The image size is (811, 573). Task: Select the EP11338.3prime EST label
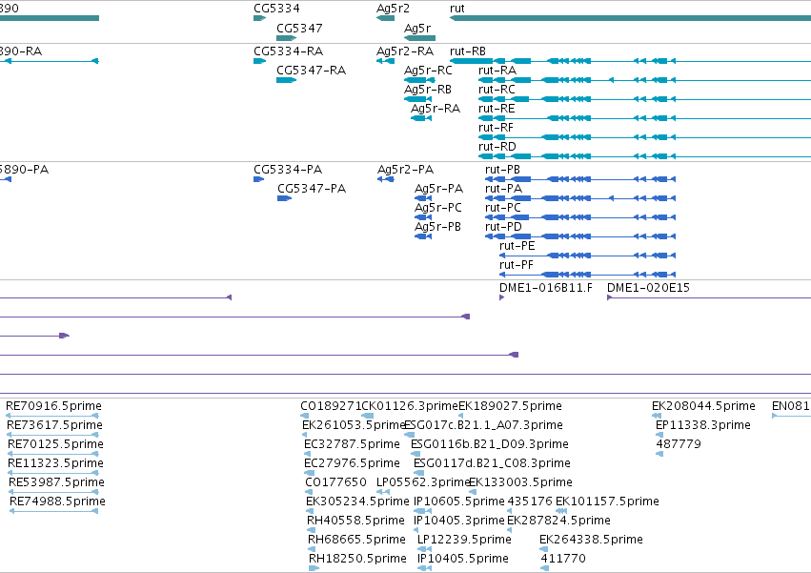(x=703, y=425)
